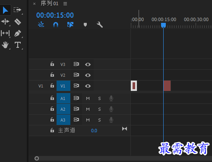Image resolution: width=212 pixels, height=162 pixels.
Task: Toggle sync lock on V1
Action: coord(76,86)
